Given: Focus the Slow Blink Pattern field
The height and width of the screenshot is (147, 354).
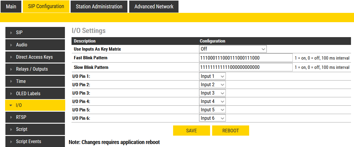Looking at the screenshot, I should [x=246, y=67].
